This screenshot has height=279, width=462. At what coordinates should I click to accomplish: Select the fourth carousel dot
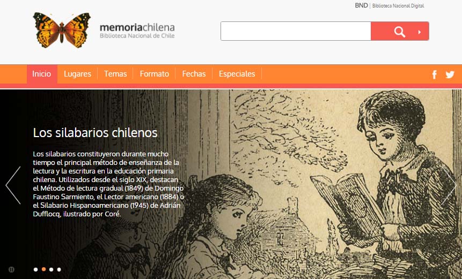pyautogui.click(x=59, y=269)
